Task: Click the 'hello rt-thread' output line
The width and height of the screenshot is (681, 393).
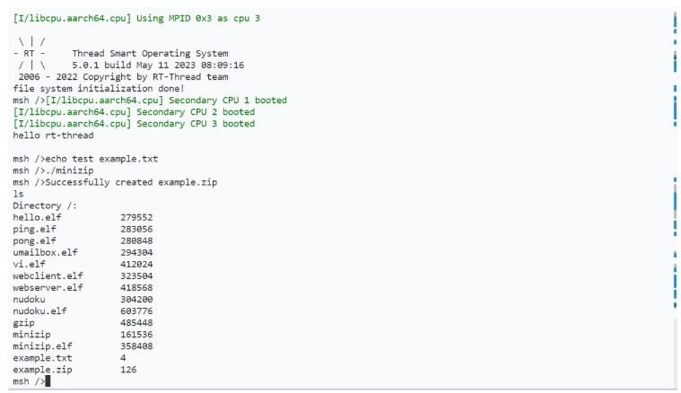Action: [53, 135]
